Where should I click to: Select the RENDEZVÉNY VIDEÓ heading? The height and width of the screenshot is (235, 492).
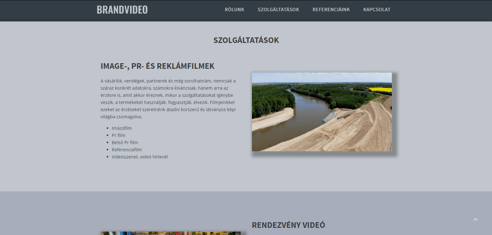(x=288, y=225)
